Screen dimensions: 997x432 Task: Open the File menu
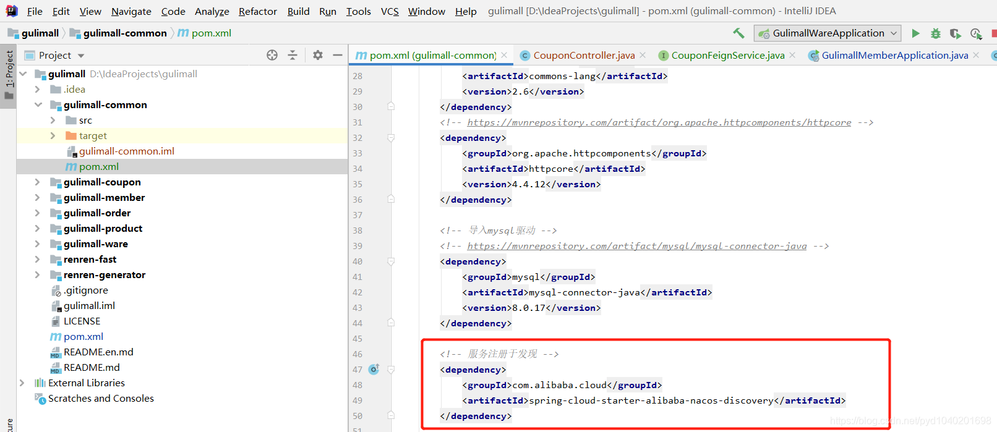[x=35, y=11]
